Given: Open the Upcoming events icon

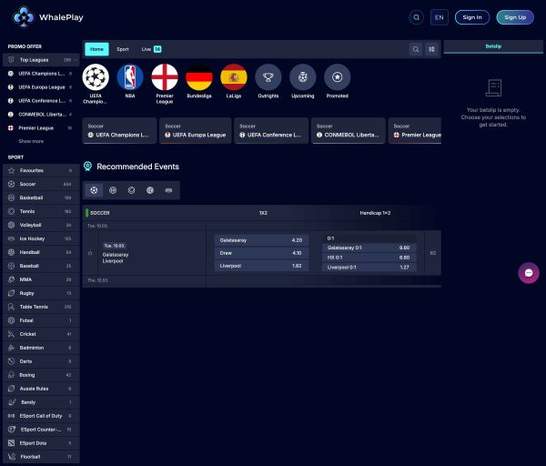Looking at the screenshot, I should coord(303,77).
